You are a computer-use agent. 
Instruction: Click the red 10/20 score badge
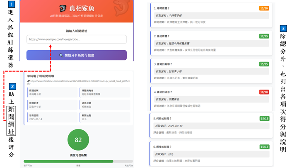pyautogui.click(x=264, y=92)
